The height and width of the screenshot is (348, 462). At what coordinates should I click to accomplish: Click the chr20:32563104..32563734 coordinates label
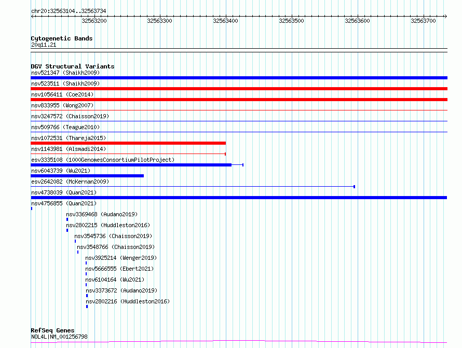[x=69, y=11]
